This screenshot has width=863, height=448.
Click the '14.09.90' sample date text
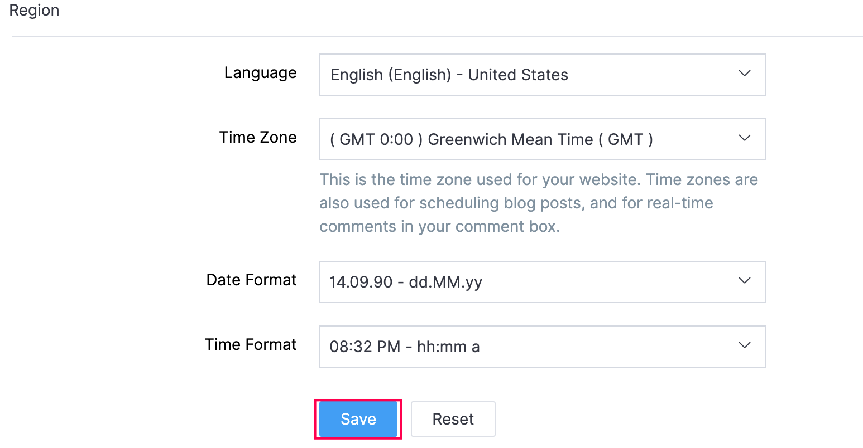(x=361, y=282)
